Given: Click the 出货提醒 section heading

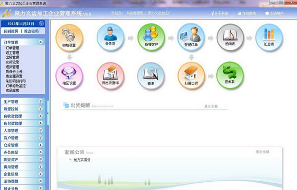Looking at the screenshot, I should [80, 105].
